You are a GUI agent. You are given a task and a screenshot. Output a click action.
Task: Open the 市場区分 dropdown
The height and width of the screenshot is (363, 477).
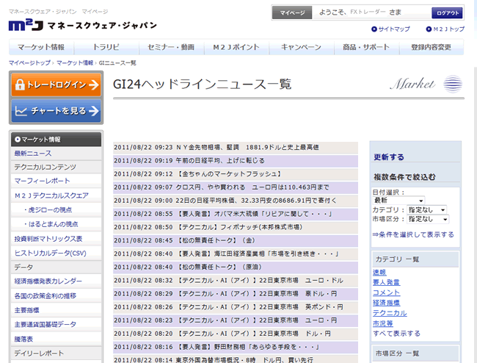[x=428, y=219]
